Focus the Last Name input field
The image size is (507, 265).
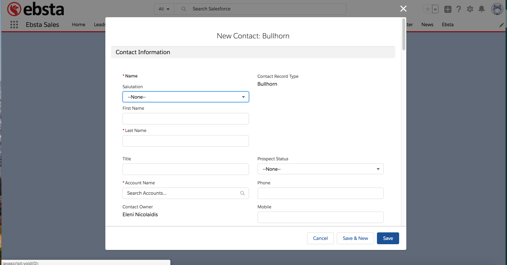[x=186, y=141]
